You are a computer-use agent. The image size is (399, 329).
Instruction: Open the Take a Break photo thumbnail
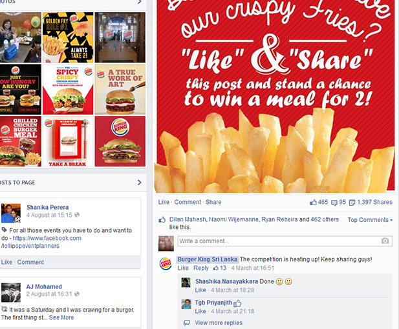click(x=68, y=141)
